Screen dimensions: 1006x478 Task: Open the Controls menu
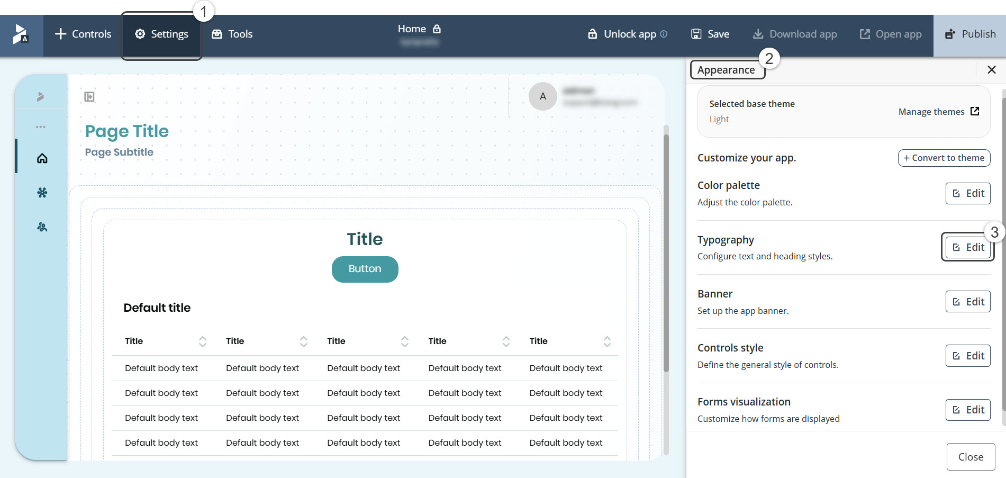pos(83,34)
